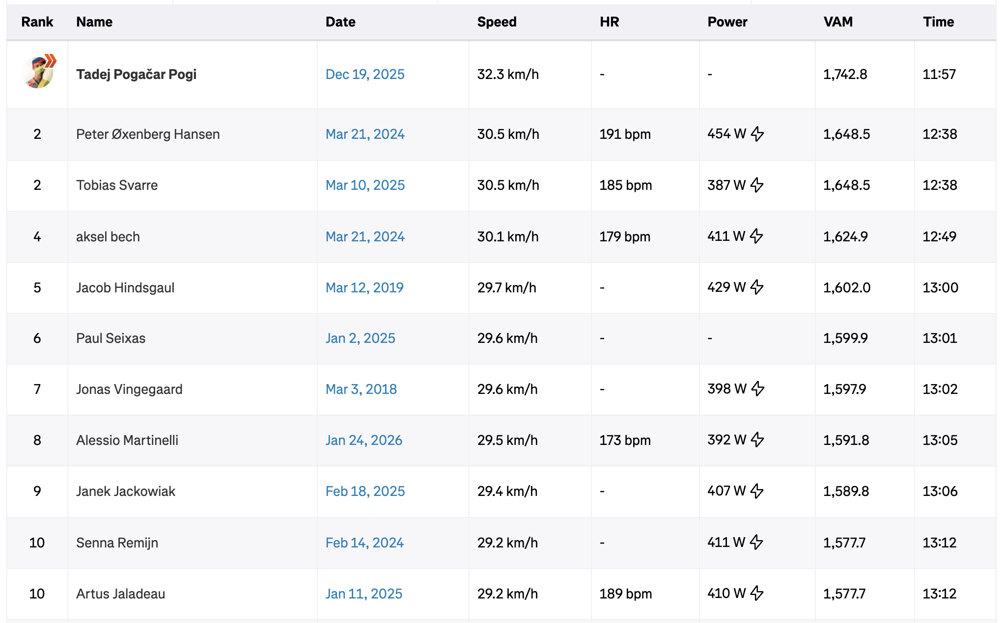
Task: Open the Dec 19, 2025 activity link
Action: click(365, 74)
